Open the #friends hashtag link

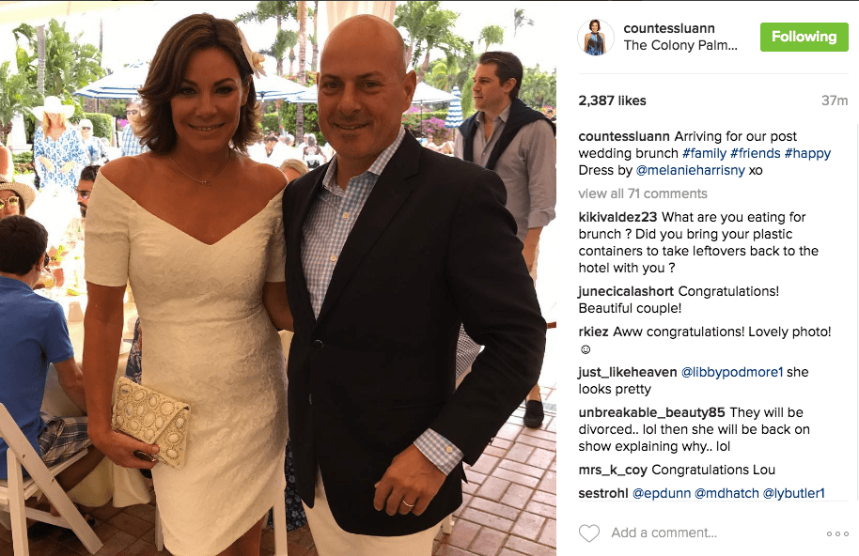click(x=755, y=153)
